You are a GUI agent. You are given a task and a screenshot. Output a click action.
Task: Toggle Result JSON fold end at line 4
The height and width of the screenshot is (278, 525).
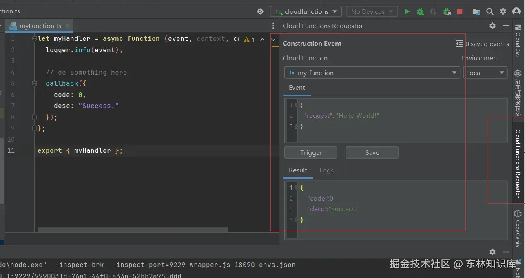pos(297,220)
